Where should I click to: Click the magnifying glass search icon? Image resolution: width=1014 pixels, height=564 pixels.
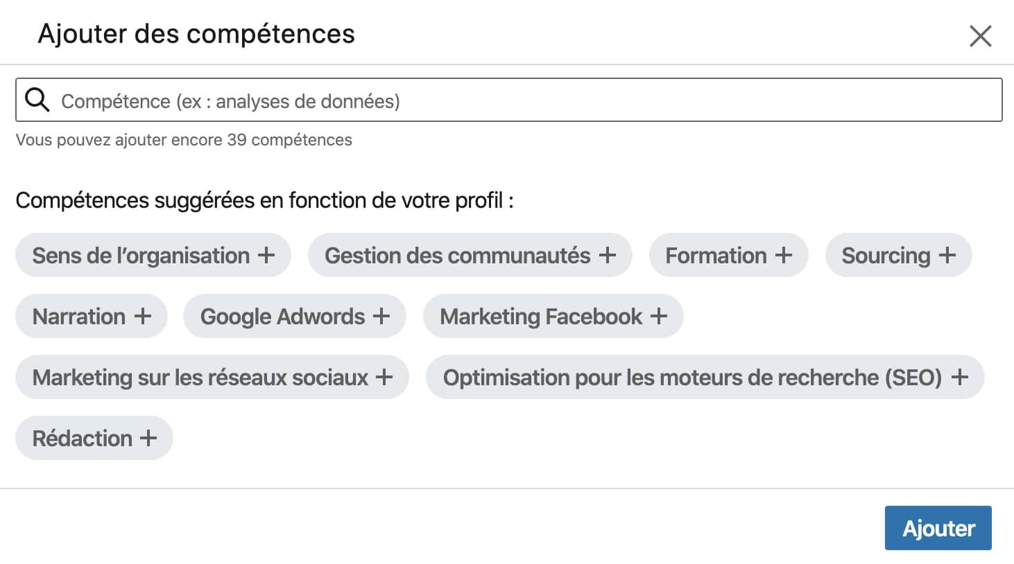tap(37, 100)
